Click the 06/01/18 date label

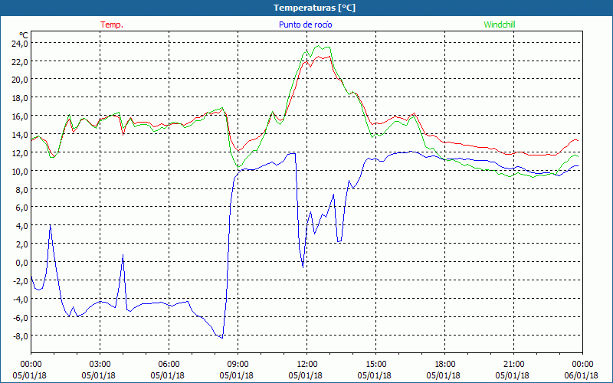click(x=582, y=375)
